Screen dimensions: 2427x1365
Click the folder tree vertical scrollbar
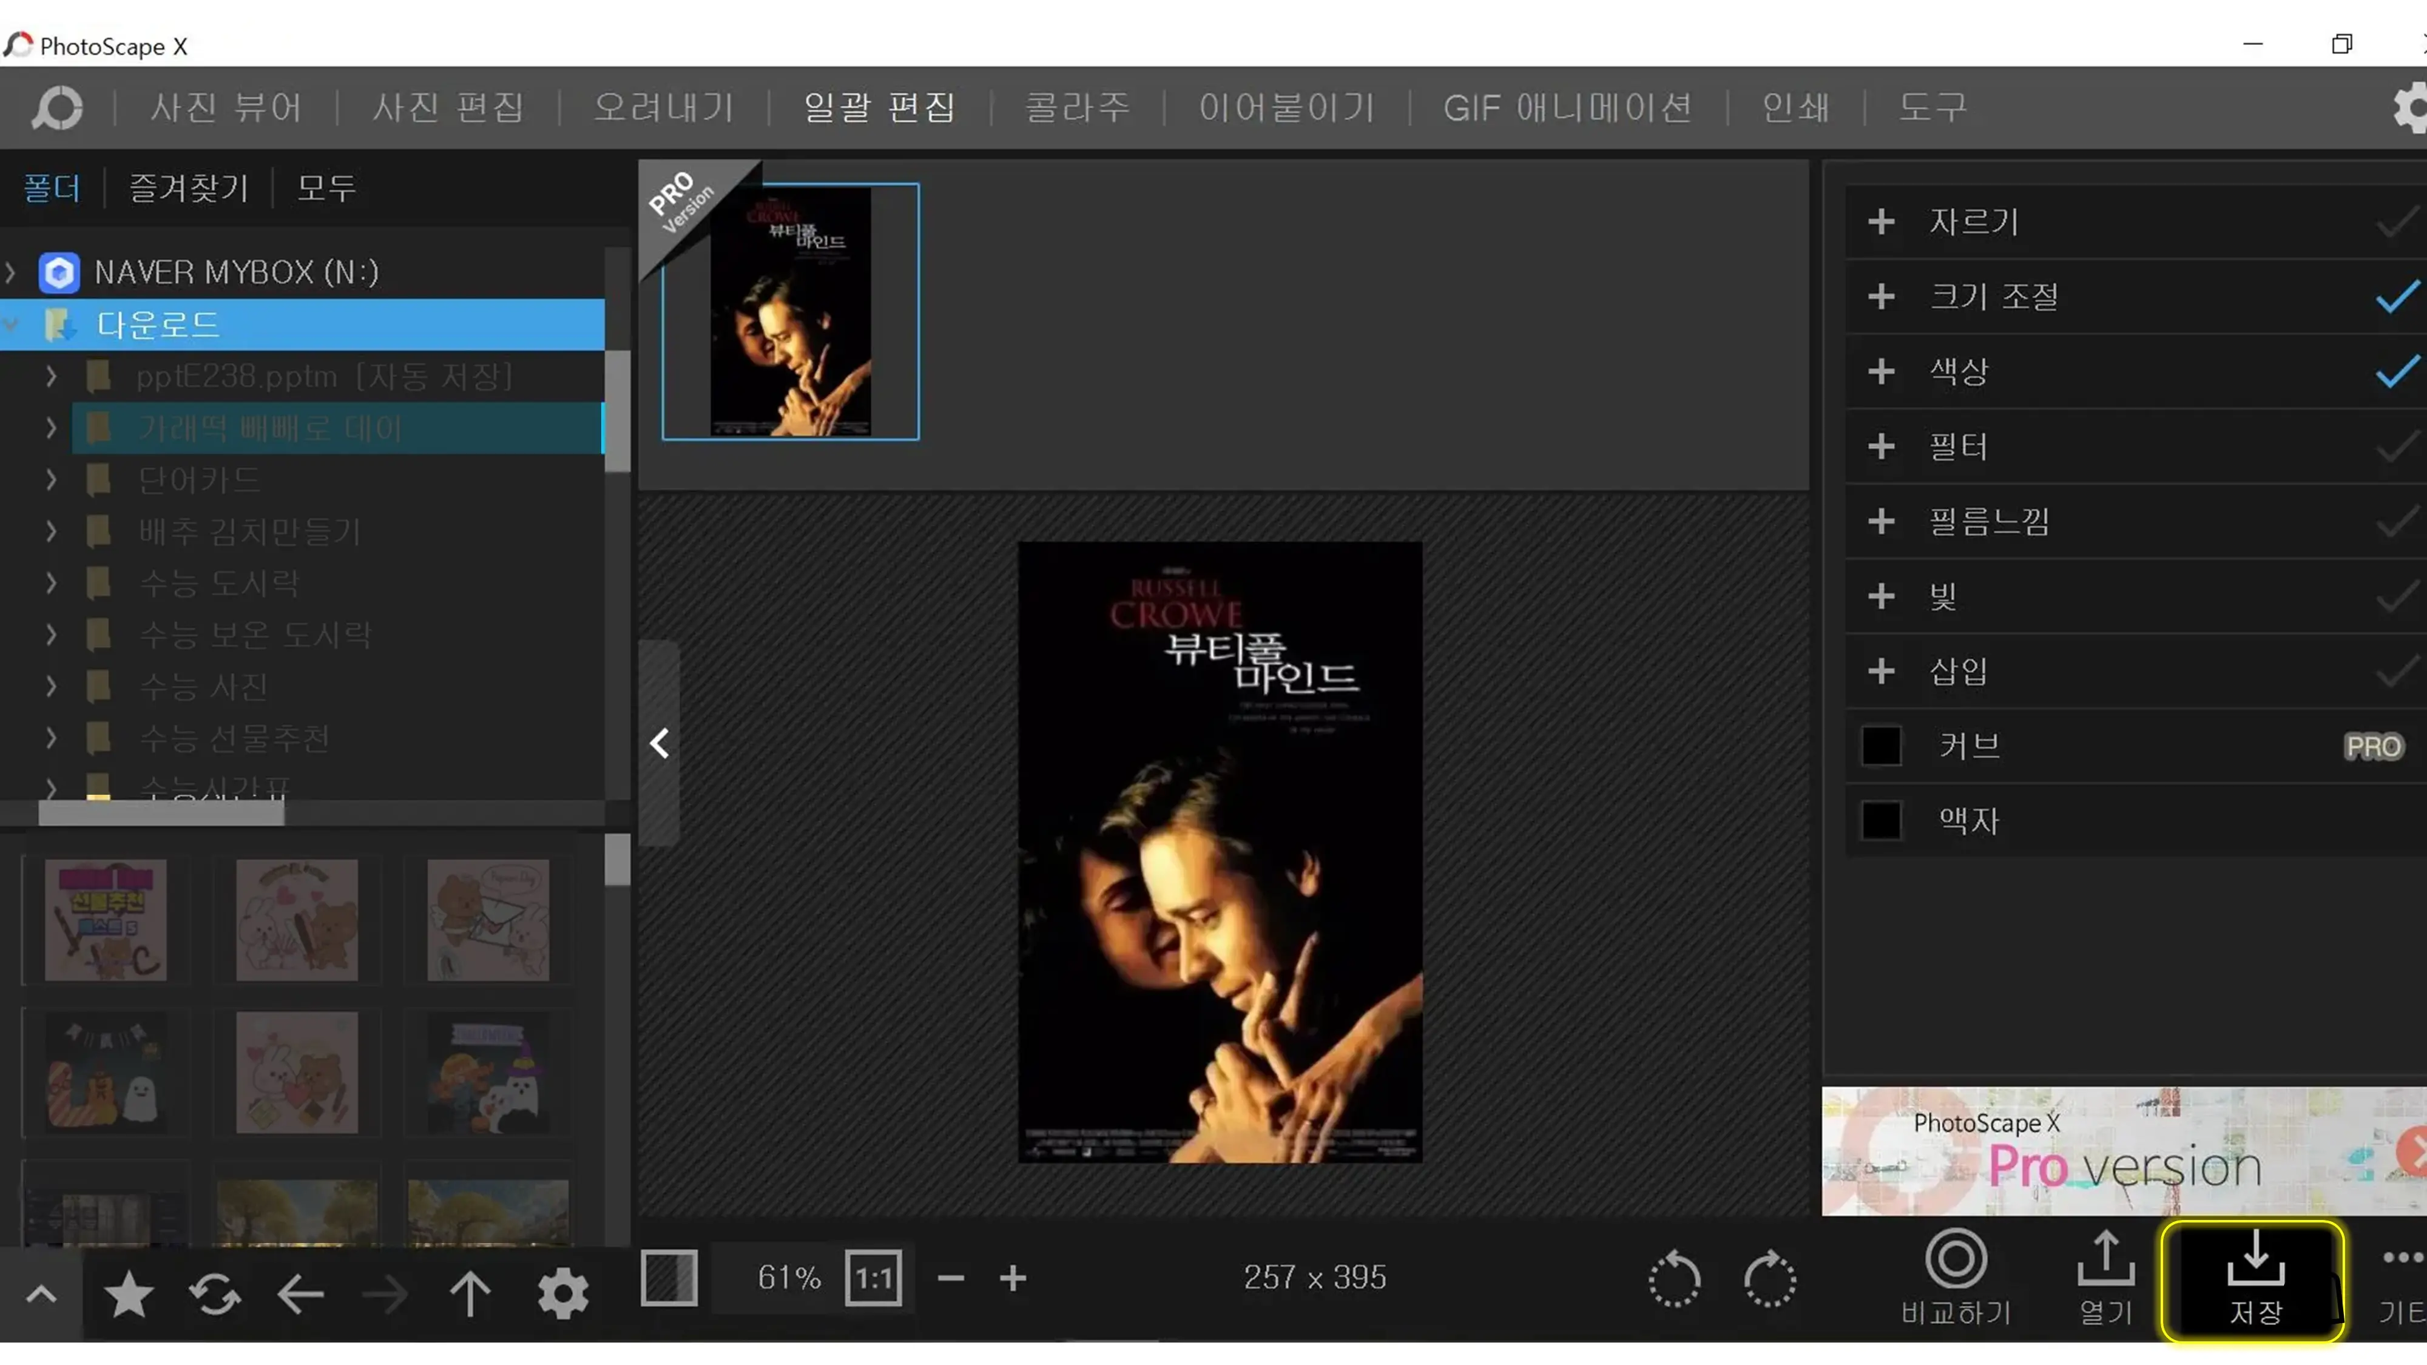(x=617, y=411)
